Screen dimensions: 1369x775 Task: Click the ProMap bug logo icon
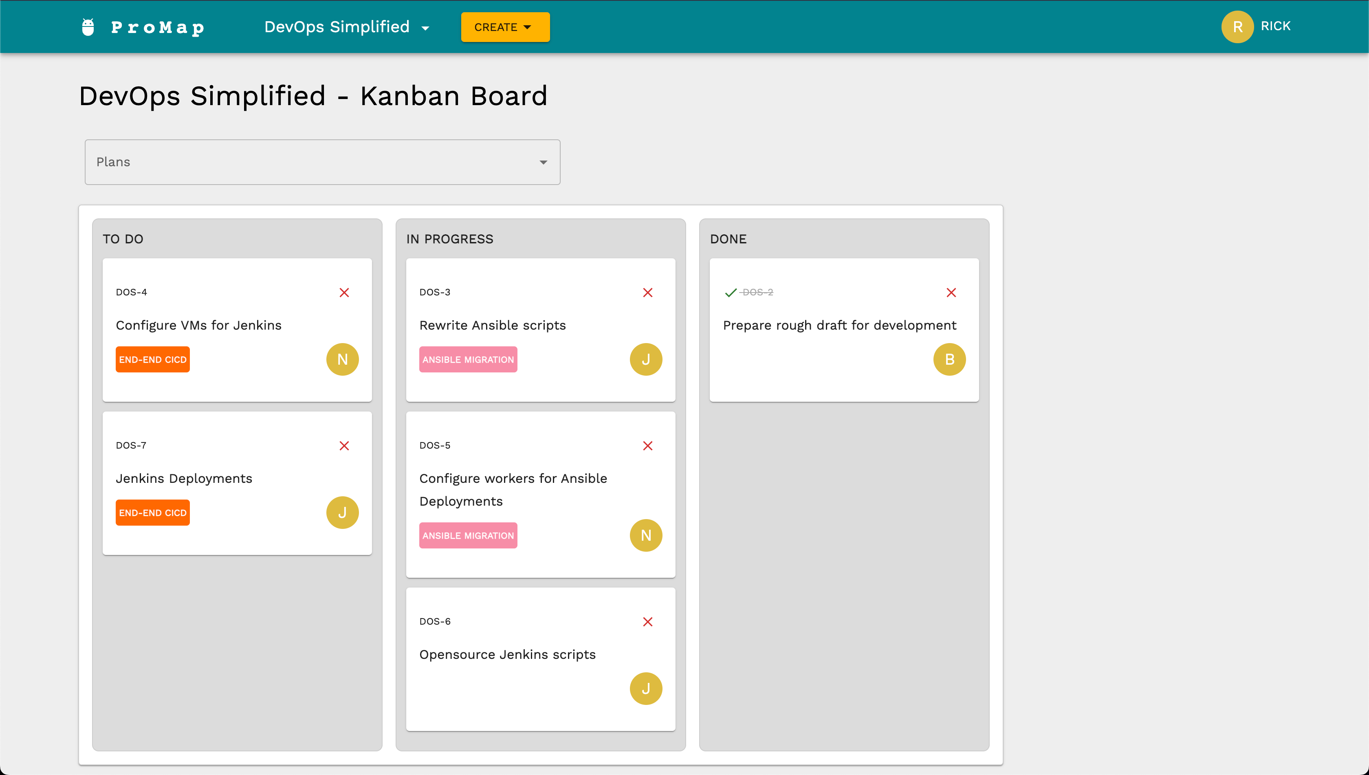[88, 27]
